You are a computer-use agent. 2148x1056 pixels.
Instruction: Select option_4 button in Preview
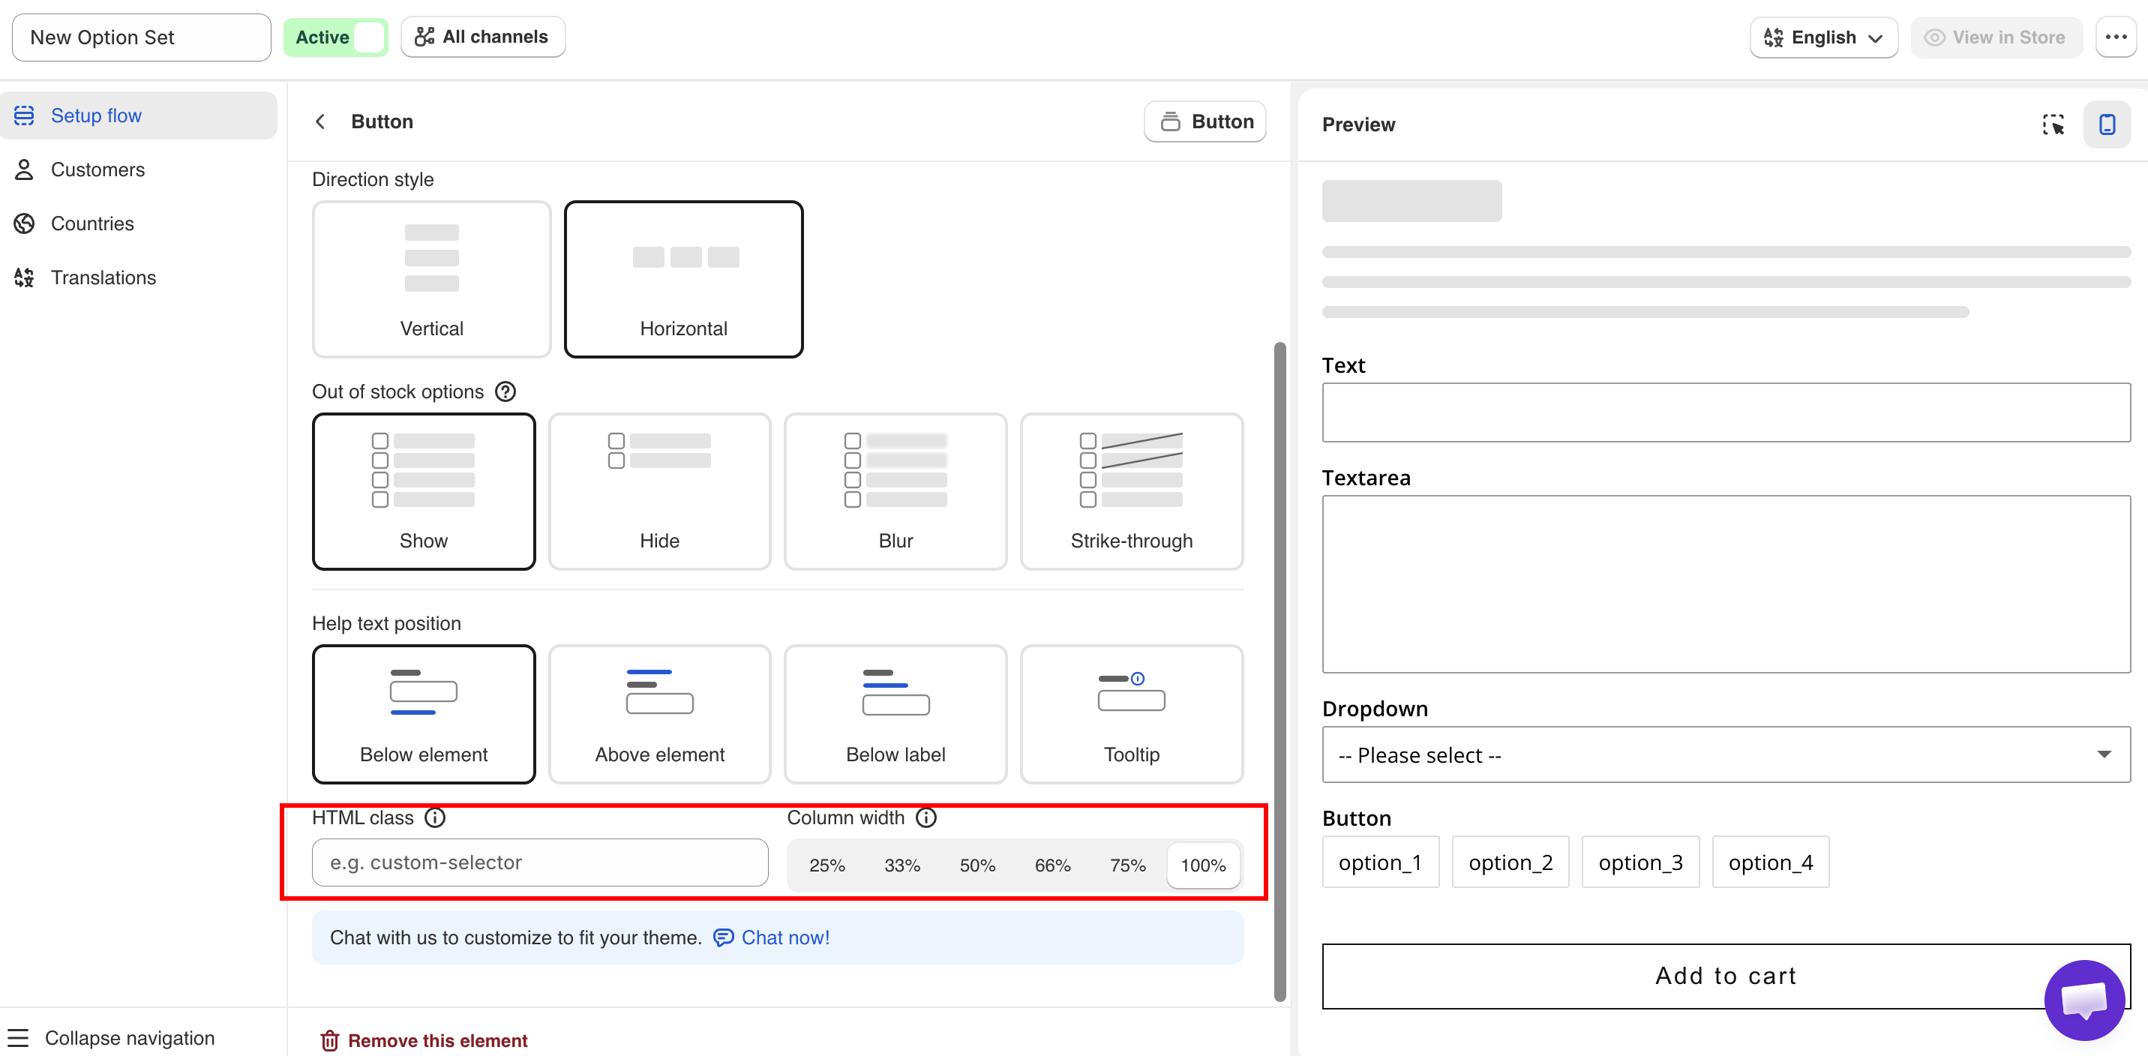[x=1770, y=862]
